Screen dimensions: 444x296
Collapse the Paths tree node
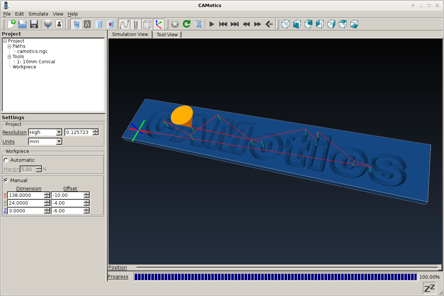[9, 46]
